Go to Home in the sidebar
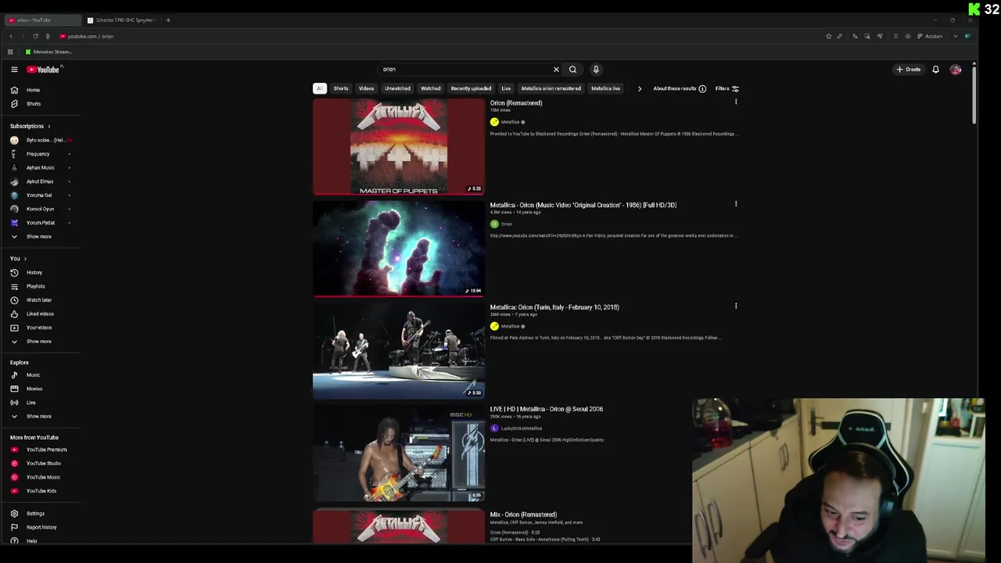 (33, 90)
